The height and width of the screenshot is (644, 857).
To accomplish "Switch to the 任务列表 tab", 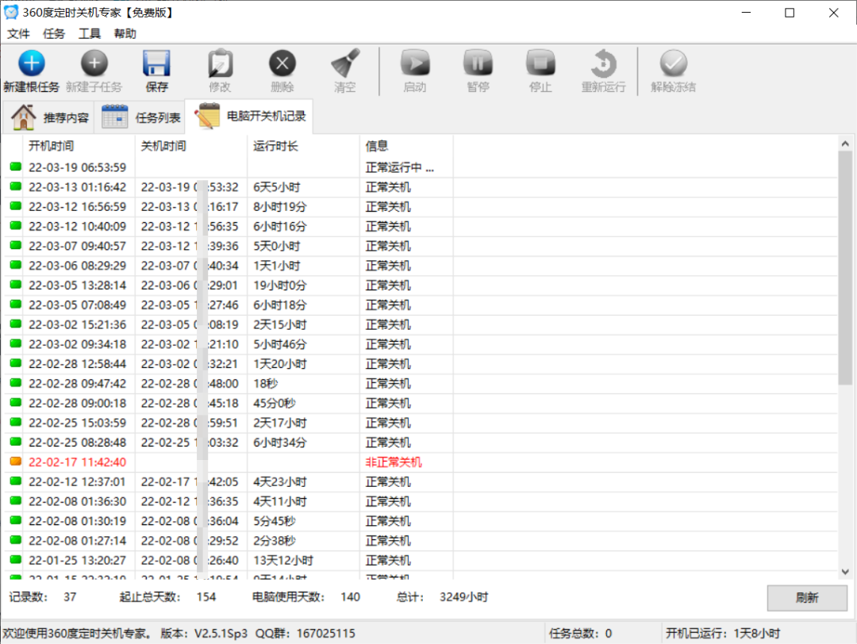I will (140, 117).
